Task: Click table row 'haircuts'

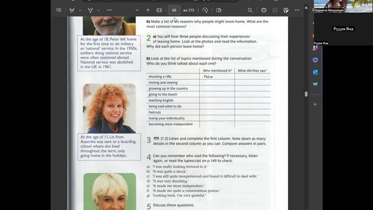Action: click(x=208, y=112)
